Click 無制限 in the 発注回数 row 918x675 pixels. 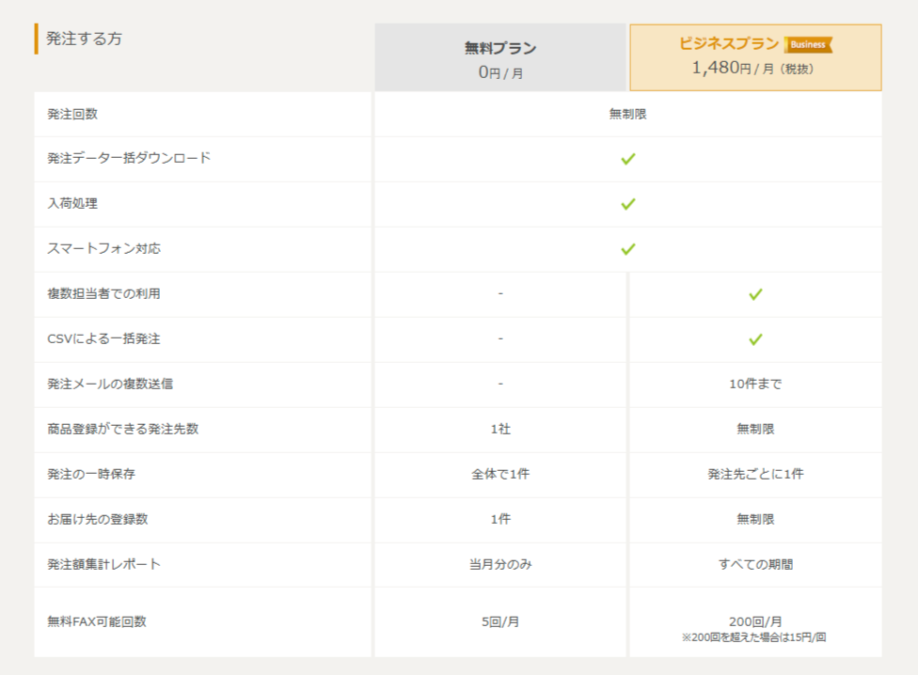pos(627,114)
